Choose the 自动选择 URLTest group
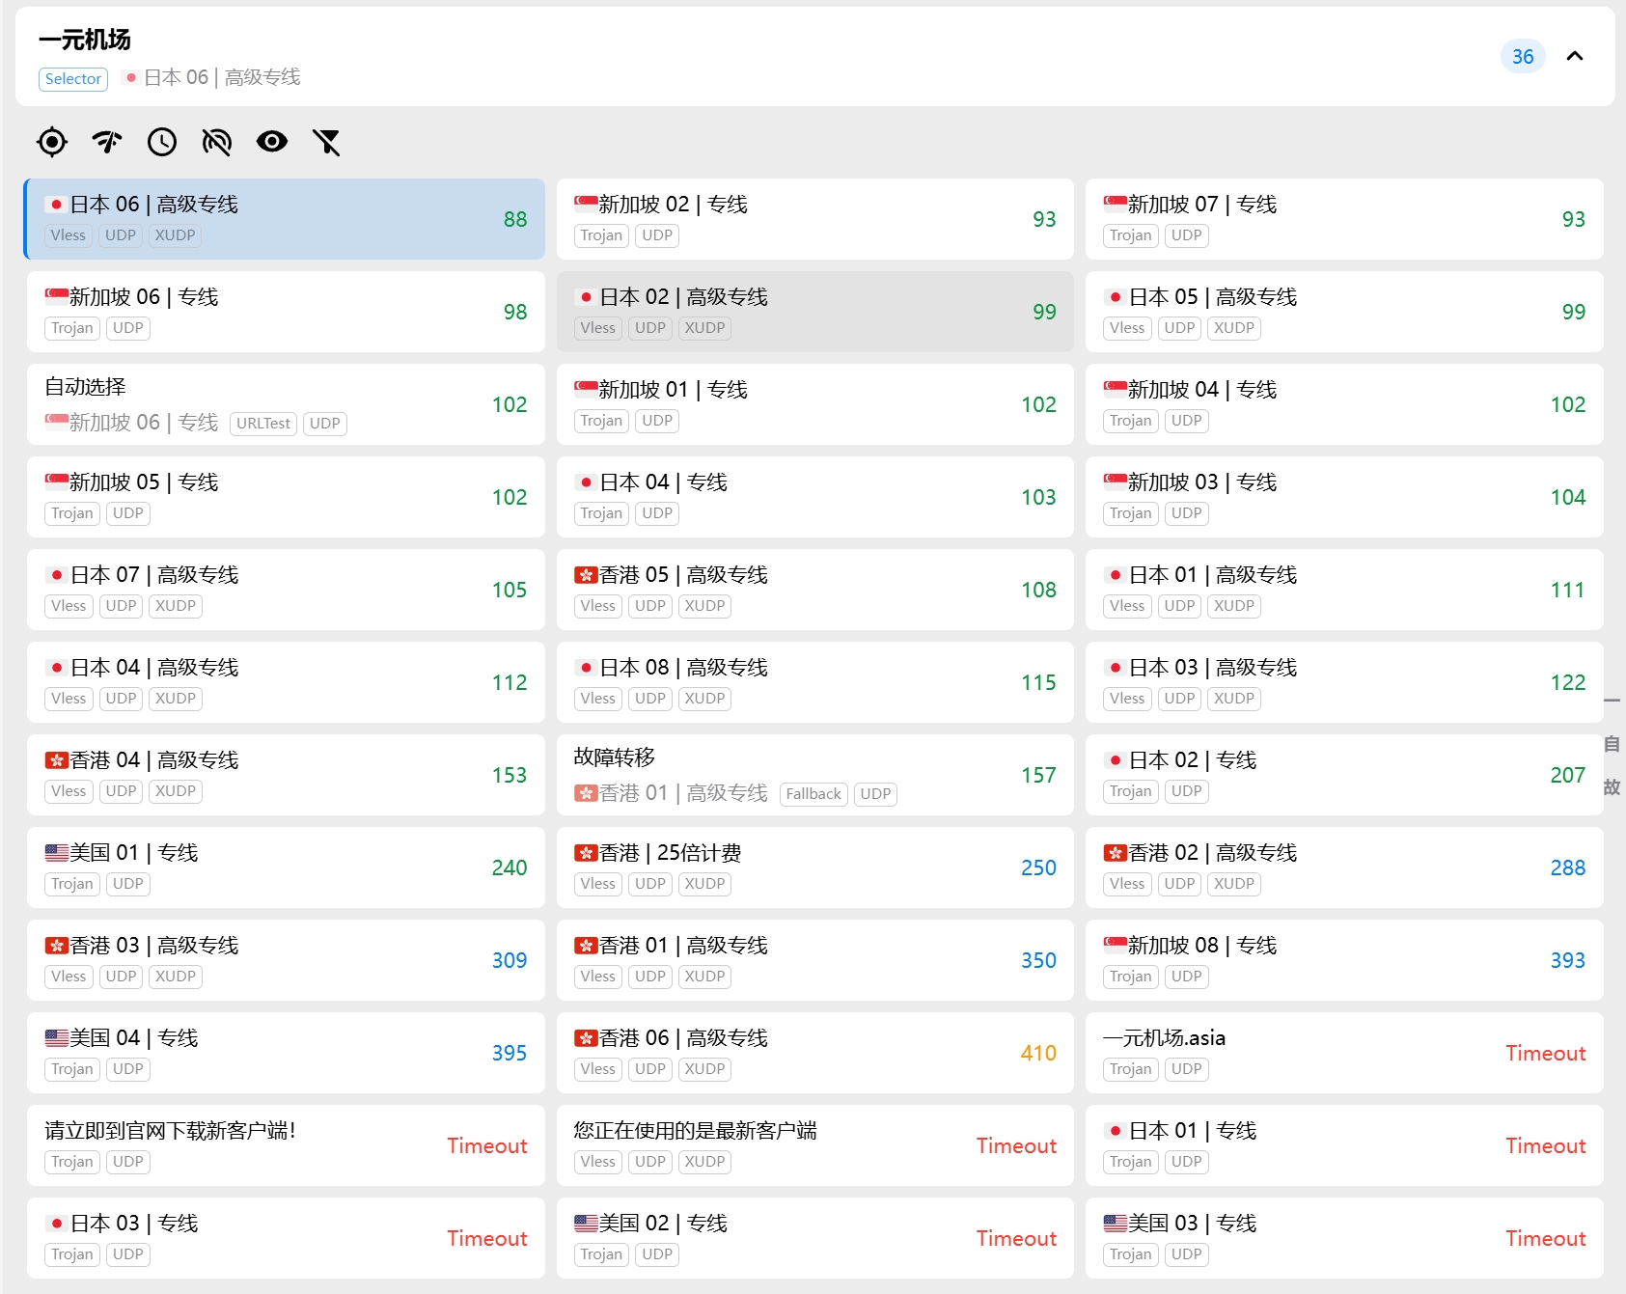This screenshot has height=1294, width=1626. 285,404
